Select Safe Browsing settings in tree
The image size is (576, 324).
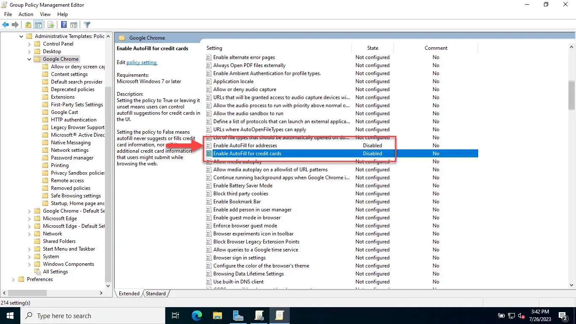tap(76, 196)
